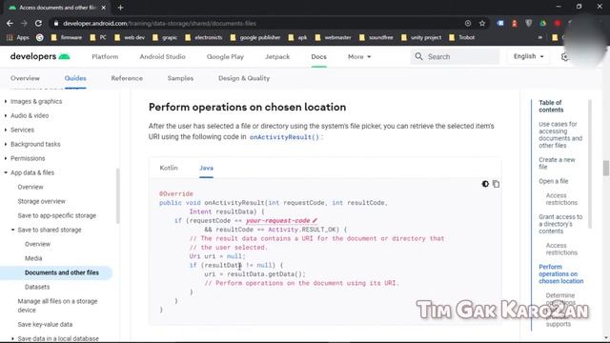Switch to the Guides tab
This screenshot has height=343, width=610.
[75, 78]
